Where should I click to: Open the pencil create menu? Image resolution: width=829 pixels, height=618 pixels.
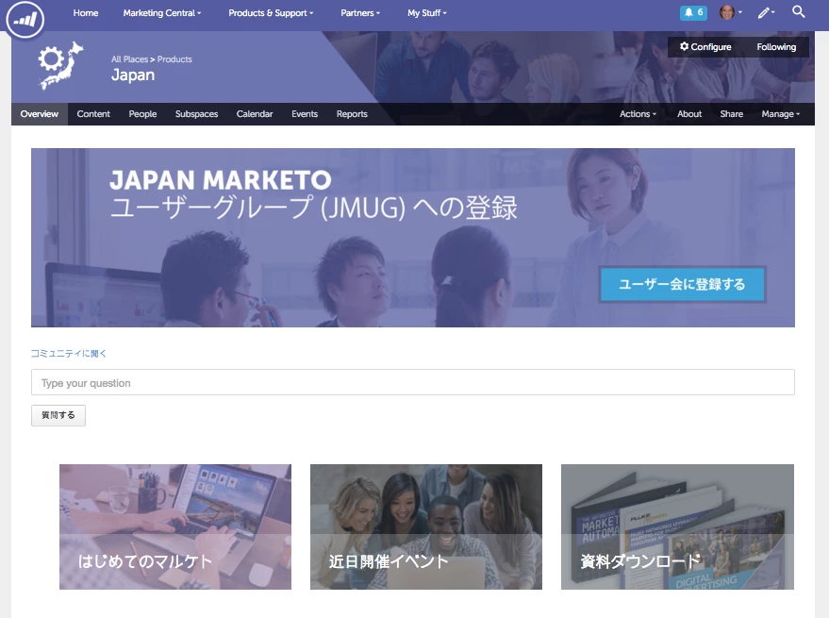(766, 12)
